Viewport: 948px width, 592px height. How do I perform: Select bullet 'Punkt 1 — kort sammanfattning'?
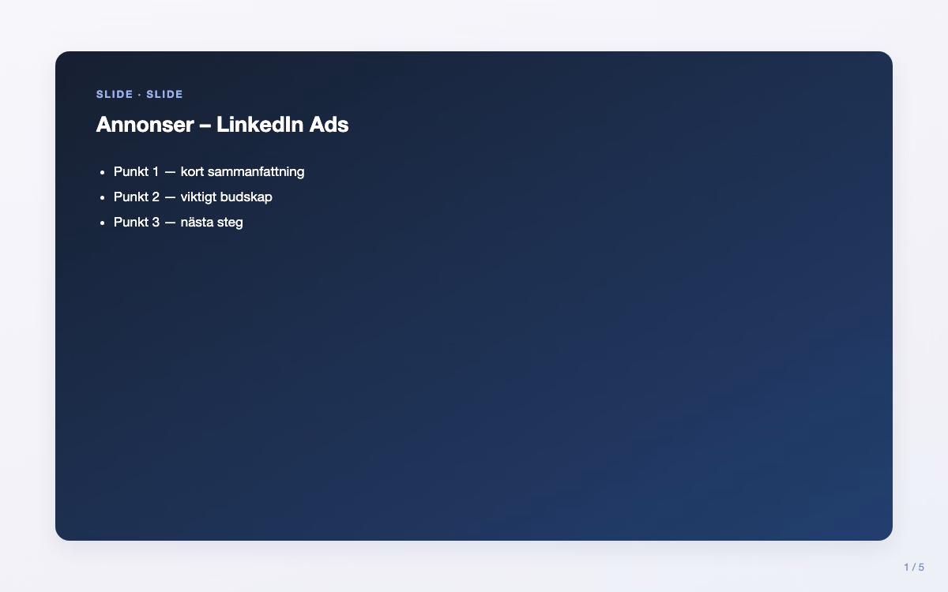(x=209, y=171)
